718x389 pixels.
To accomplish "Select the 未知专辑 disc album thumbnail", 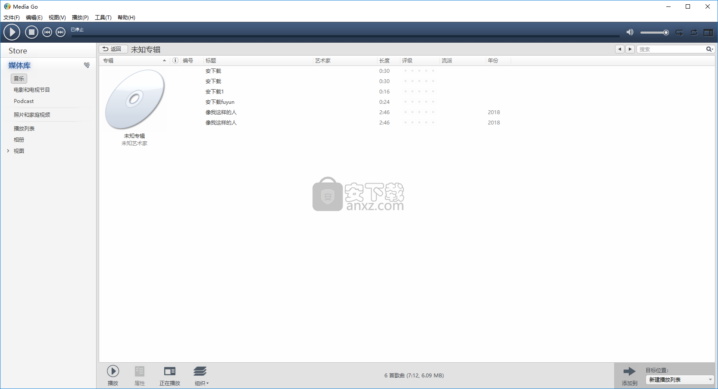I will [135, 100].
